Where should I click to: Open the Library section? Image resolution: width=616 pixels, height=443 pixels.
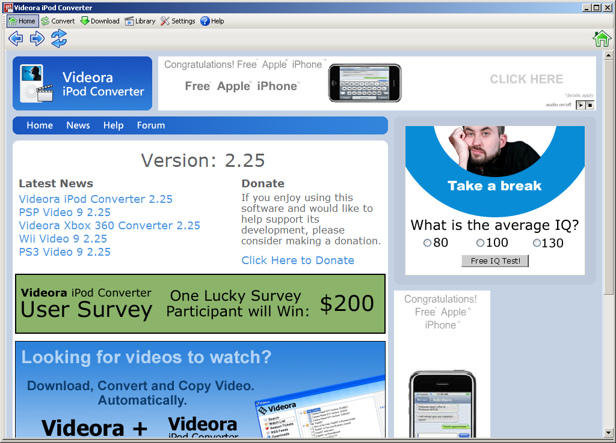[140, 21]
